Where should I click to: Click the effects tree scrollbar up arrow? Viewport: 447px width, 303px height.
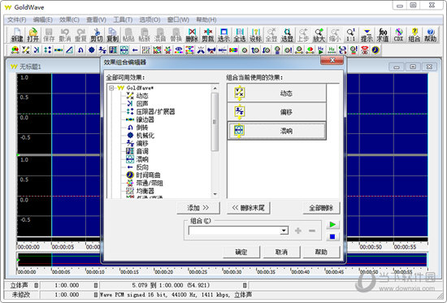215,89
